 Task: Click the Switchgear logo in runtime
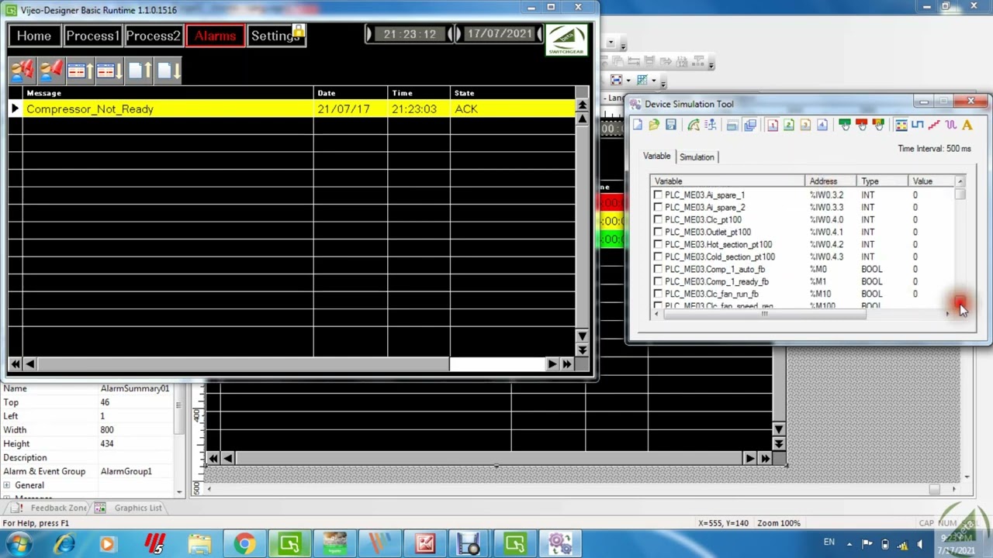pyautogui.click(x=566, y=40)
